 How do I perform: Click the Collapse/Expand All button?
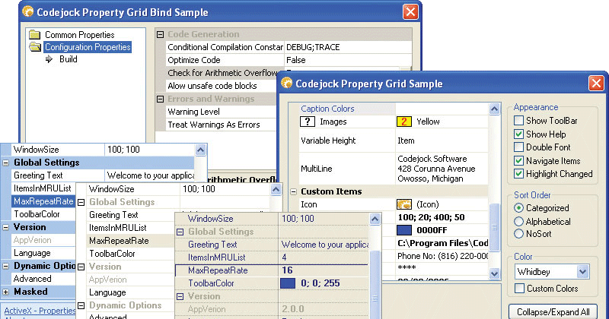(x=553, y=311)
